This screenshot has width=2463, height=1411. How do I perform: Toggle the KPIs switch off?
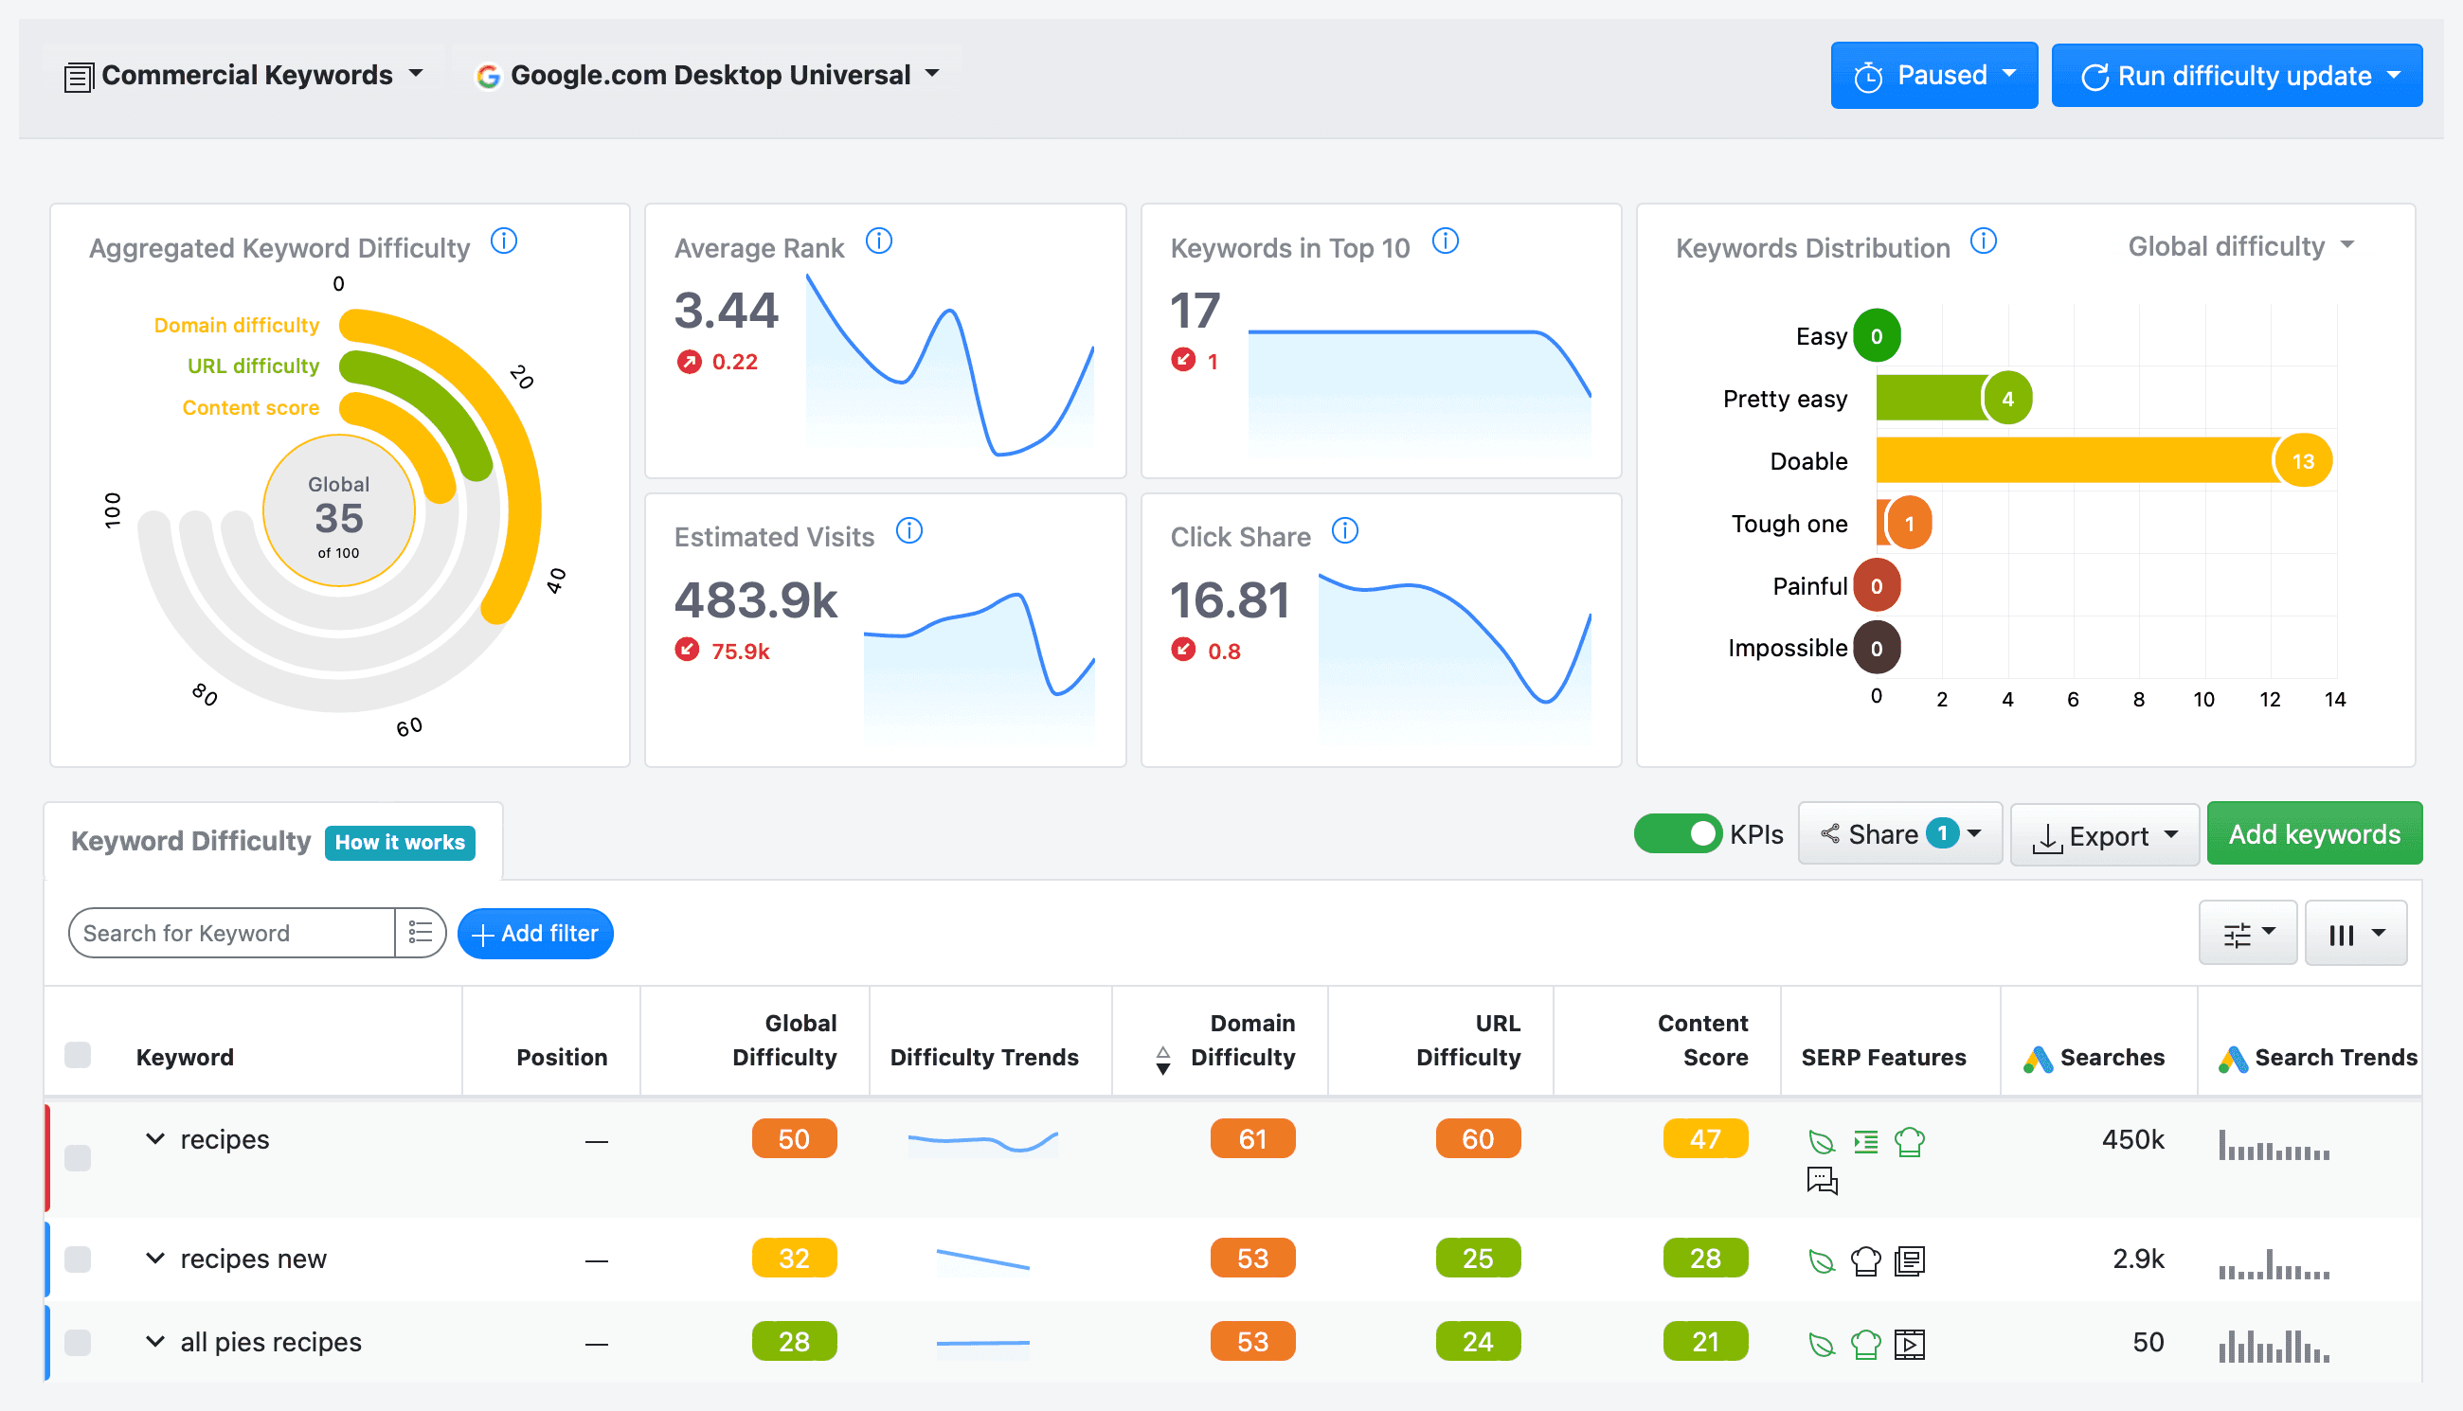[x=1678, y=834]
